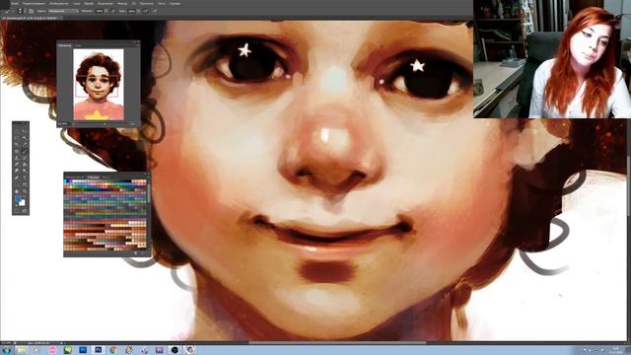The height and width of the screenshot is (355, 631).
Task: Open Chrome from the taskbar
Action: (113, 350)
